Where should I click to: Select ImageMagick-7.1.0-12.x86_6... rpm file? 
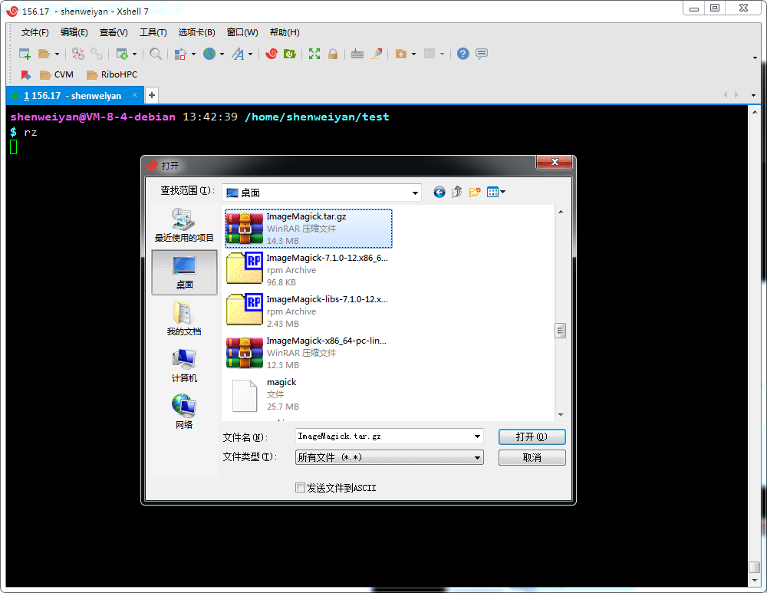point(308,269)
